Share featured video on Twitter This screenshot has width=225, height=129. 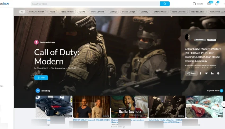pos(206,74)
